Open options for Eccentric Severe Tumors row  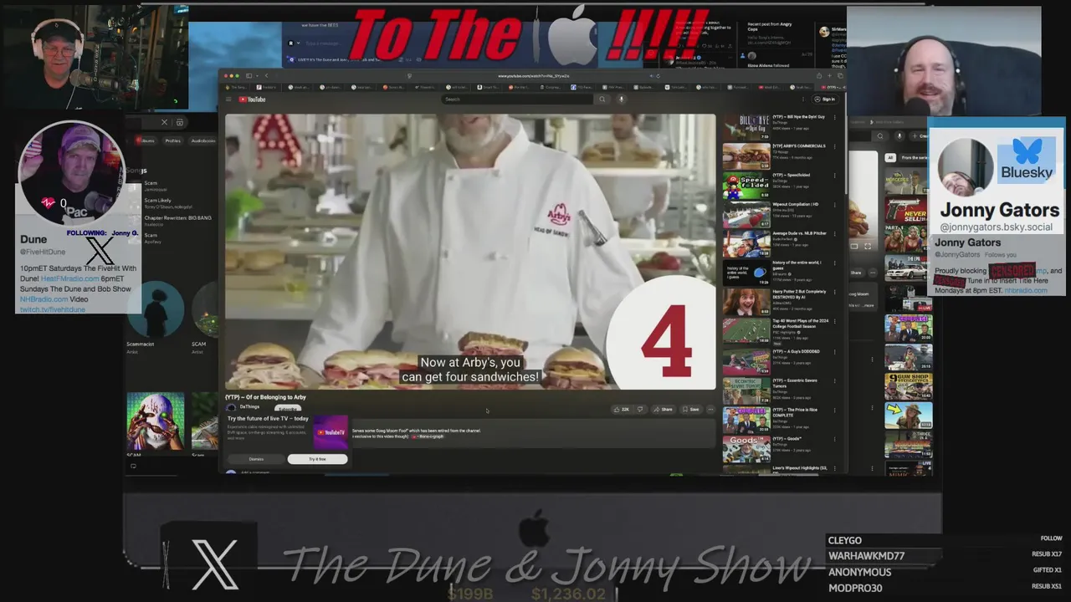[834, 381]
